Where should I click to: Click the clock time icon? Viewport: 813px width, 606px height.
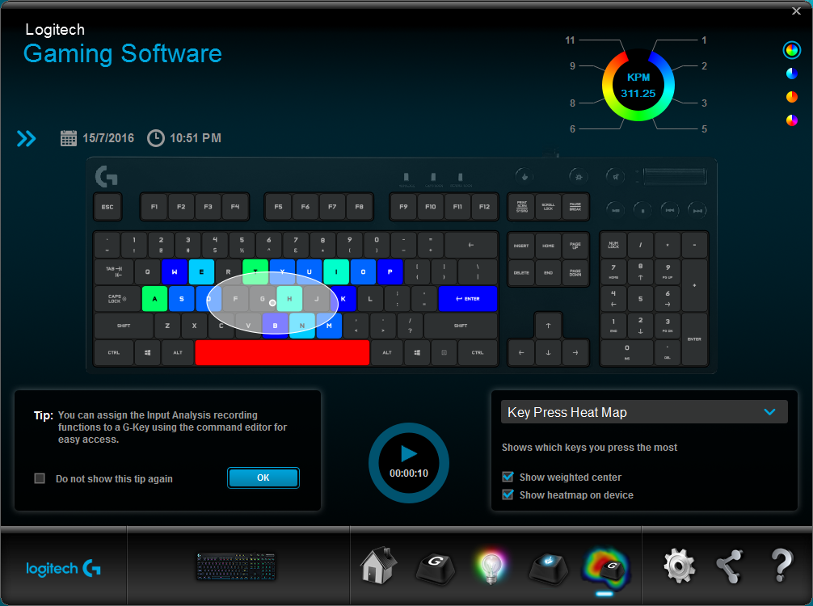tap(155, 138)
